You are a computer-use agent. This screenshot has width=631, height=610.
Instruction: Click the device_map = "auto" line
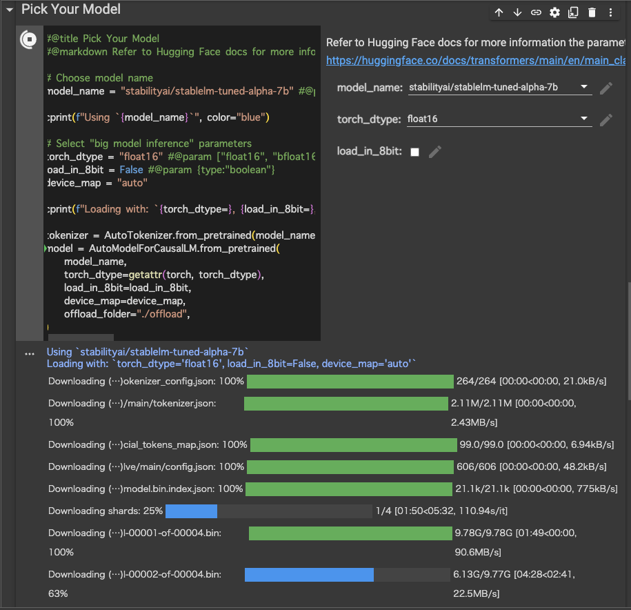(97, 183)
